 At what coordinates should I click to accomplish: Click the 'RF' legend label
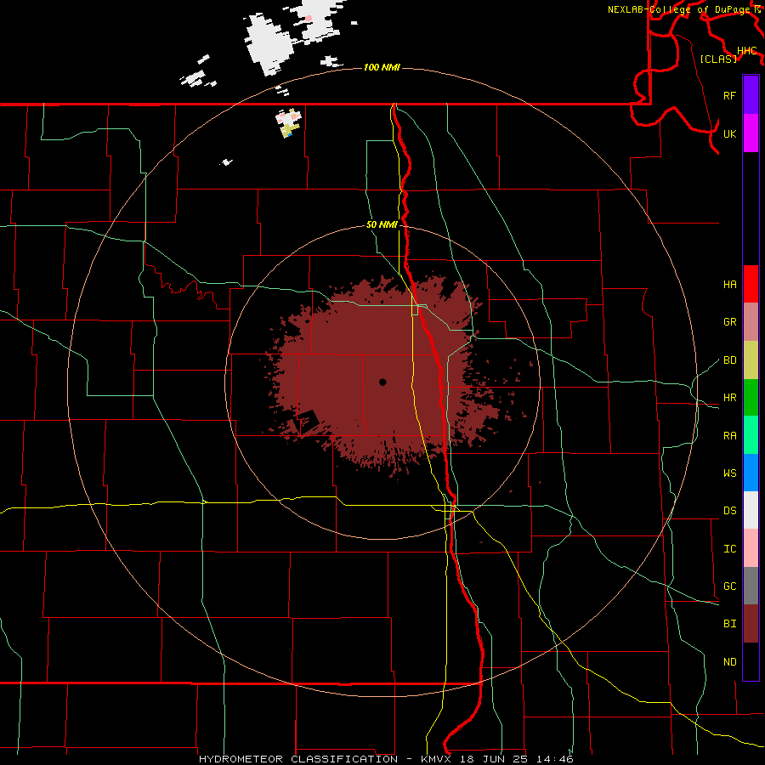729,95
